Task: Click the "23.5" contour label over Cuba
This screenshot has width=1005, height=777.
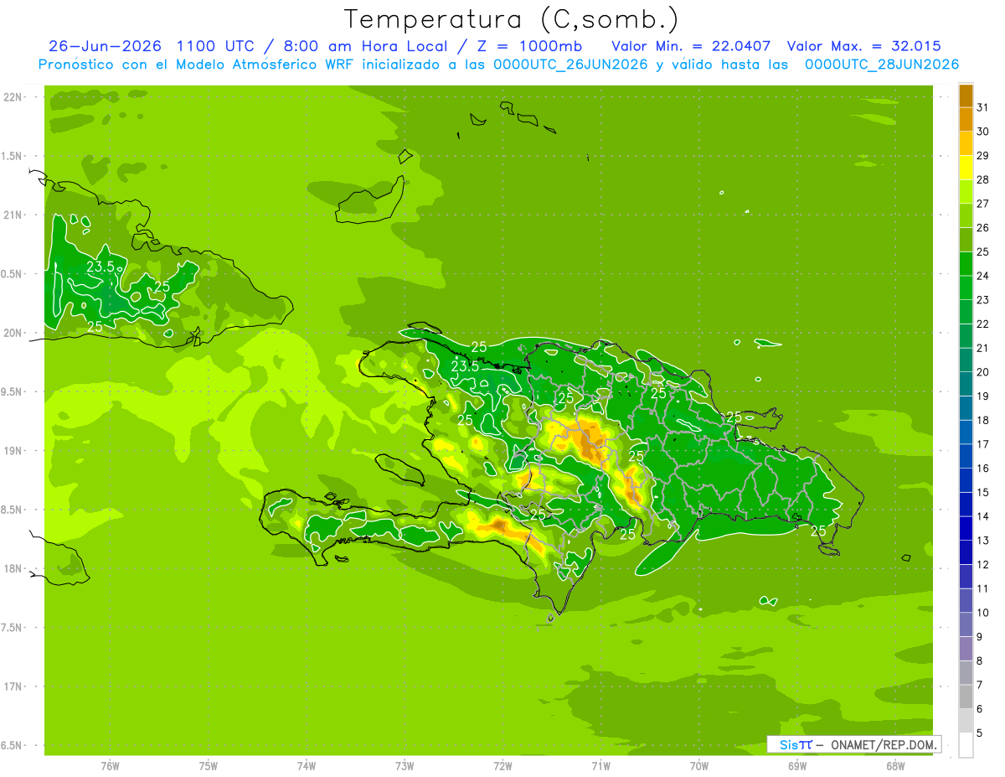Action: [x=100, y=267]
